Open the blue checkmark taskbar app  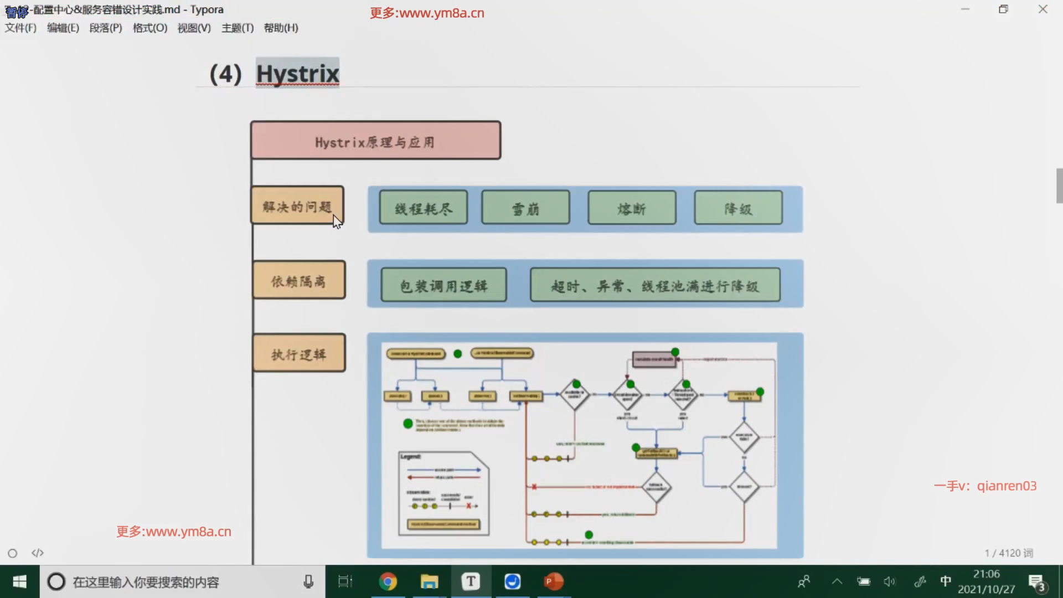pyautogui.click(x=512, y=581)
